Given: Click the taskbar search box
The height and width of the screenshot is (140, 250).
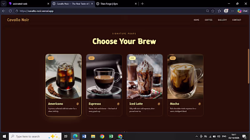Looking at the screenshot, I should (x=35, y=136).
